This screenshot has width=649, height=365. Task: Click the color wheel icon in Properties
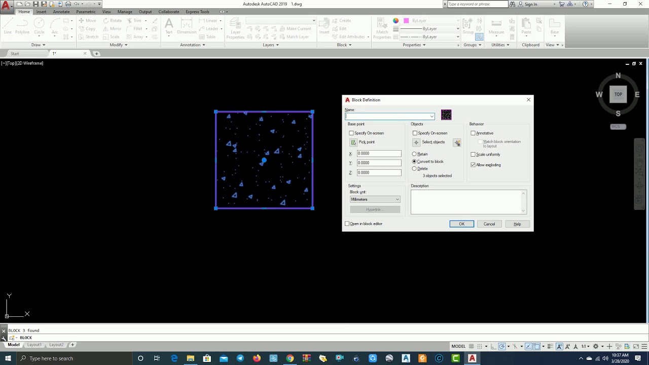pyautogui.click(x=396, y=21)
